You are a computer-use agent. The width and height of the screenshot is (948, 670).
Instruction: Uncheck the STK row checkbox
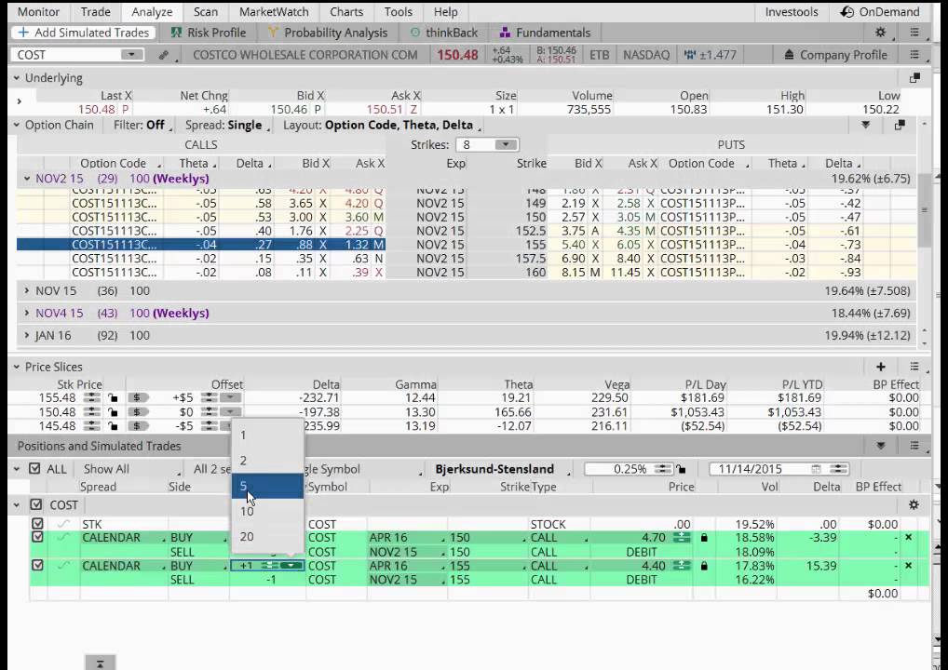tap(37, 523)
